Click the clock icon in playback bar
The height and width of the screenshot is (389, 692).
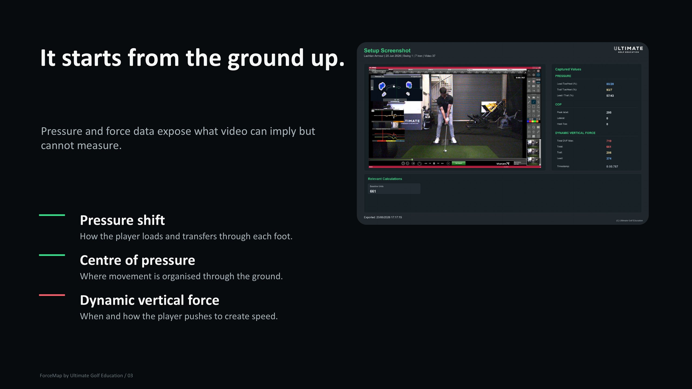(403, 163)
